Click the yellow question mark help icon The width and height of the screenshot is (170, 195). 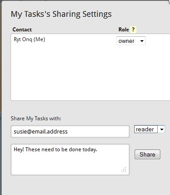click(133, 30)
